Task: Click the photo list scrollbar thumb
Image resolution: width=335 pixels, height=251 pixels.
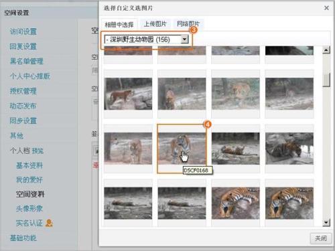Action: tap(326, 80)
